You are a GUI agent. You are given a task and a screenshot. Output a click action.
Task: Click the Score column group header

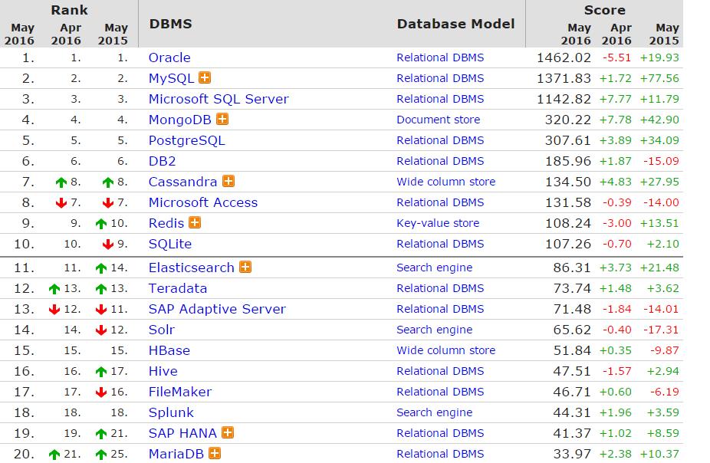(x=604, y=10)
